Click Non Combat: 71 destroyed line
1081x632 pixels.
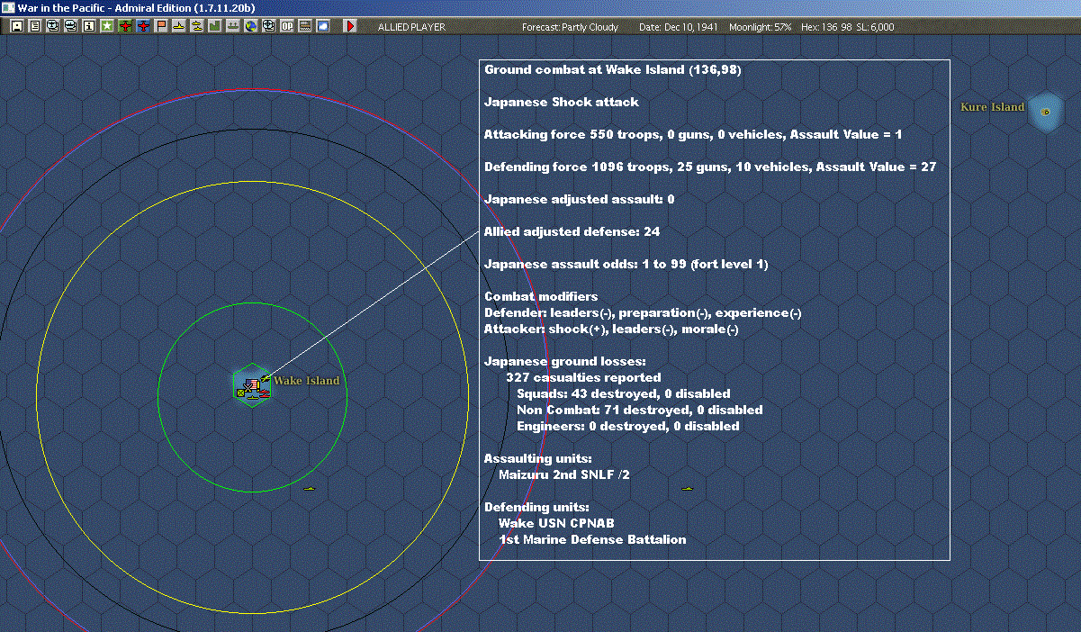pos(640,410)
